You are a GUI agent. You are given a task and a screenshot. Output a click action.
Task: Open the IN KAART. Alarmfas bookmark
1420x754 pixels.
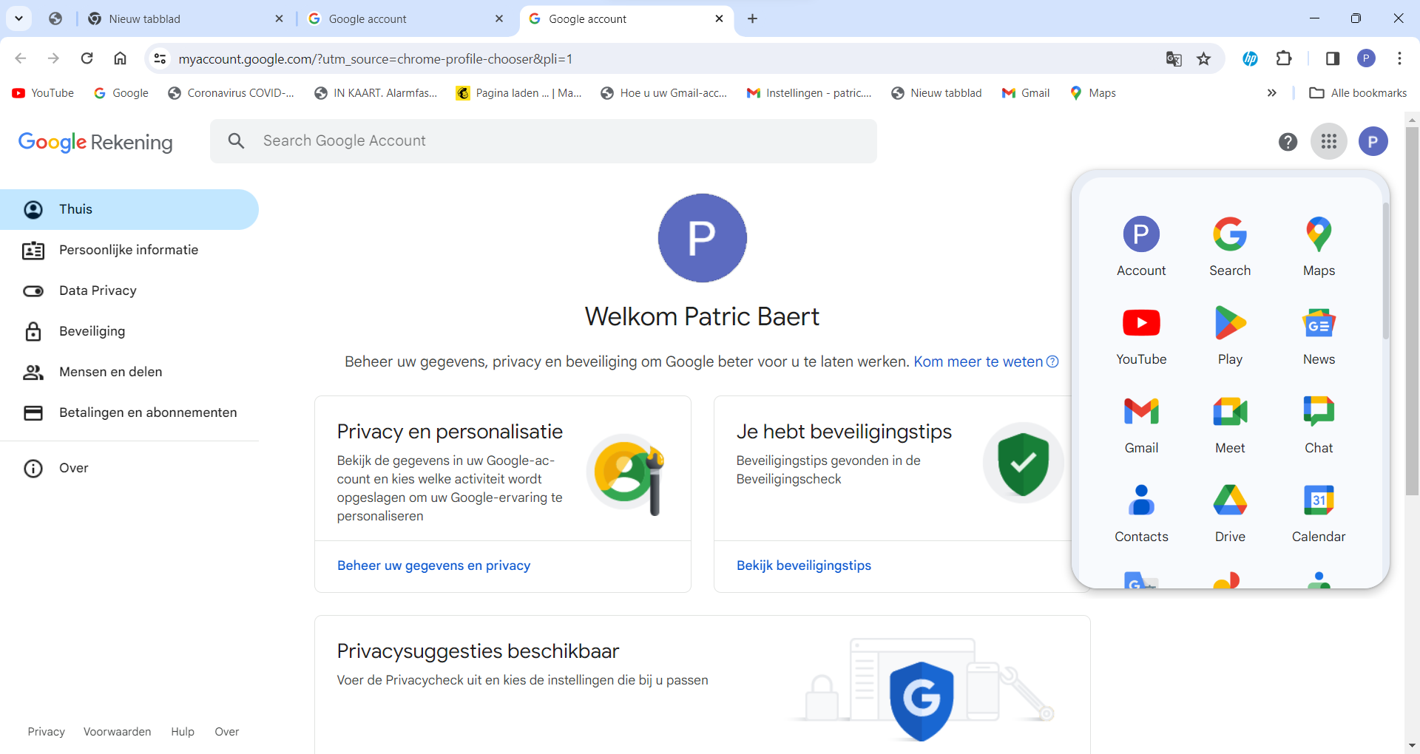tap(376, 93)
